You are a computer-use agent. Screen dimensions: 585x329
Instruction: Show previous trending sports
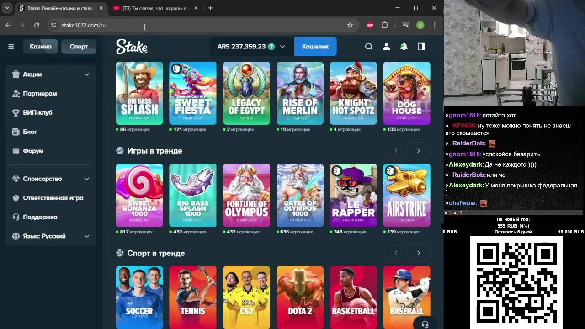tap(396, 253)
